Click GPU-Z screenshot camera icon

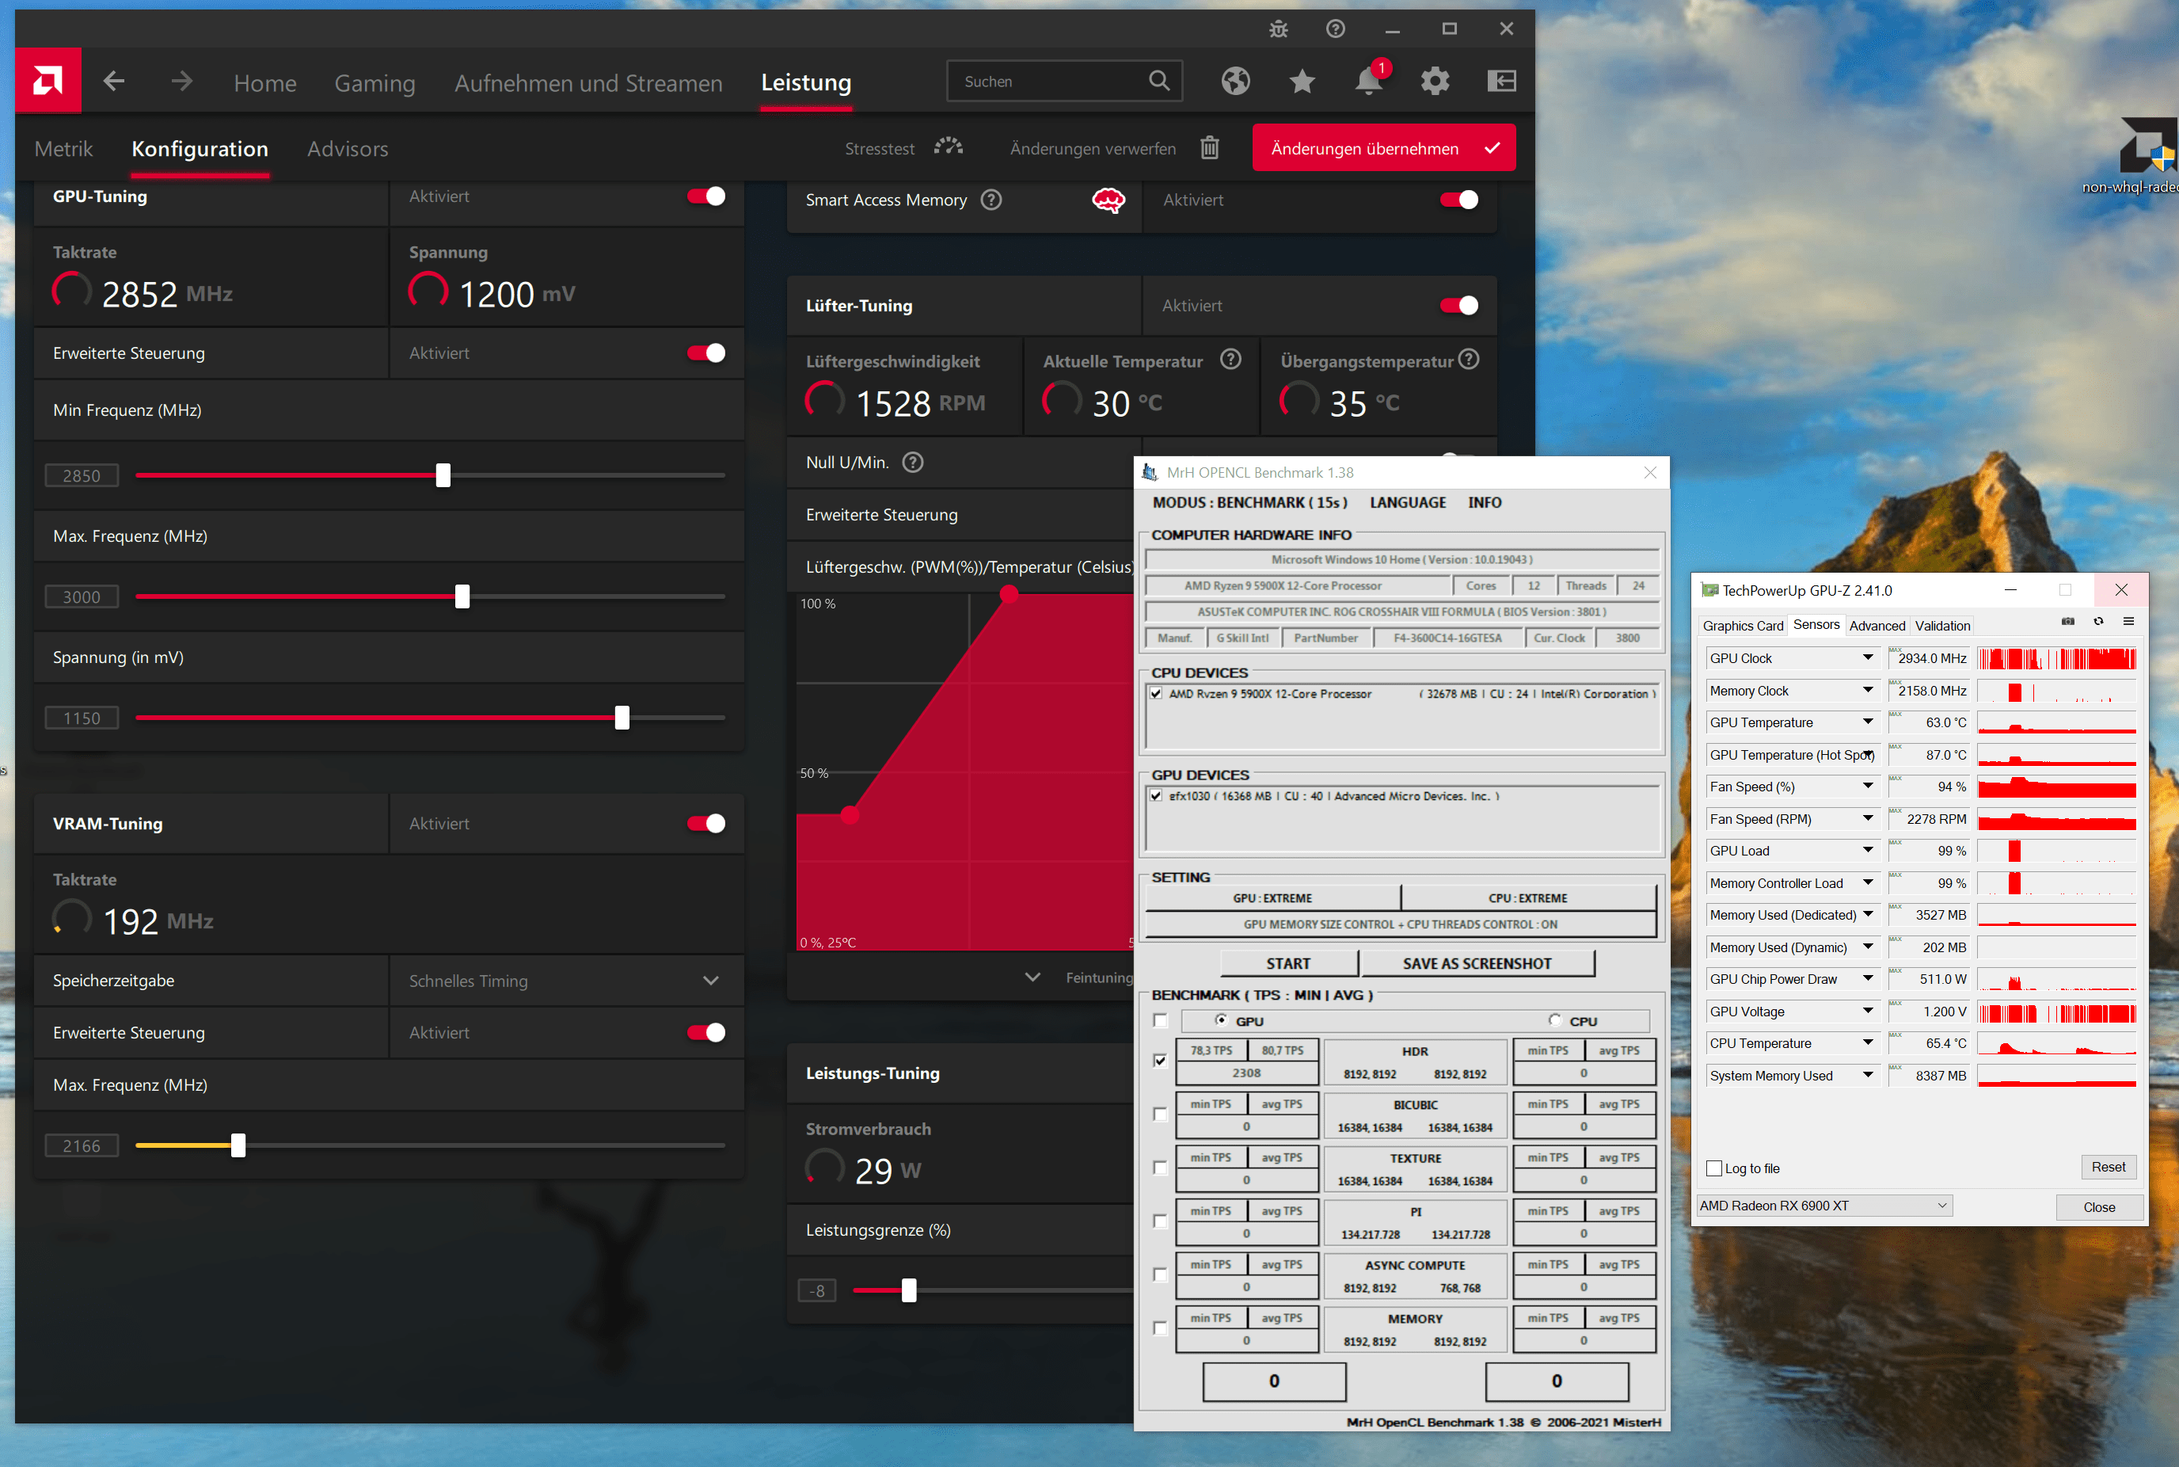point(2067,621)
